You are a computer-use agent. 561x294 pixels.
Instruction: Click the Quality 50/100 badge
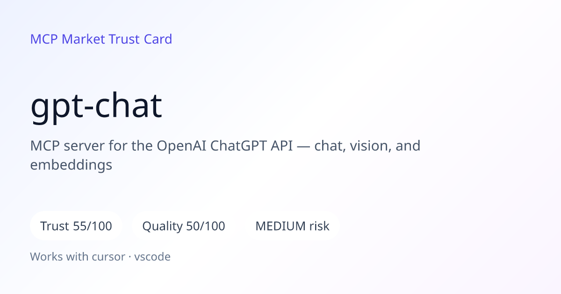click(x=184, y=226)
